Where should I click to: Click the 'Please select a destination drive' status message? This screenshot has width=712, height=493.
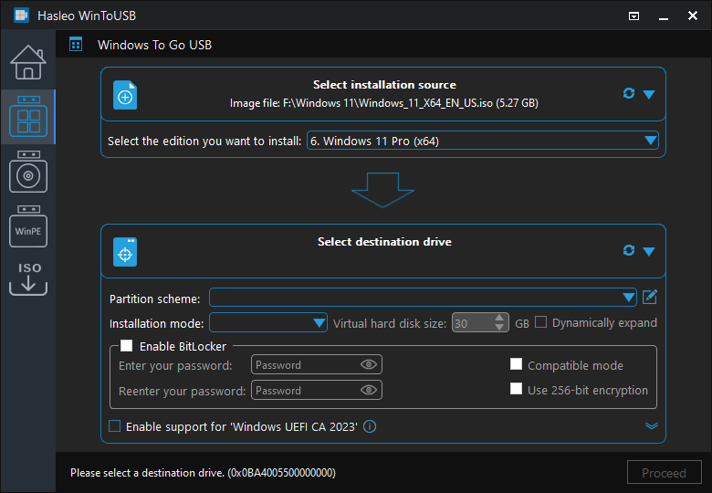click(x=203, y=473)
